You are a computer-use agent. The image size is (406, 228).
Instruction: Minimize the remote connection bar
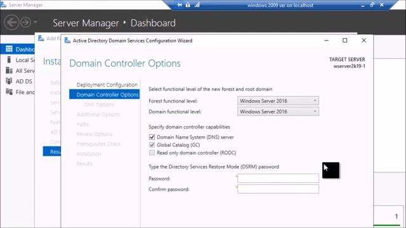363,5
